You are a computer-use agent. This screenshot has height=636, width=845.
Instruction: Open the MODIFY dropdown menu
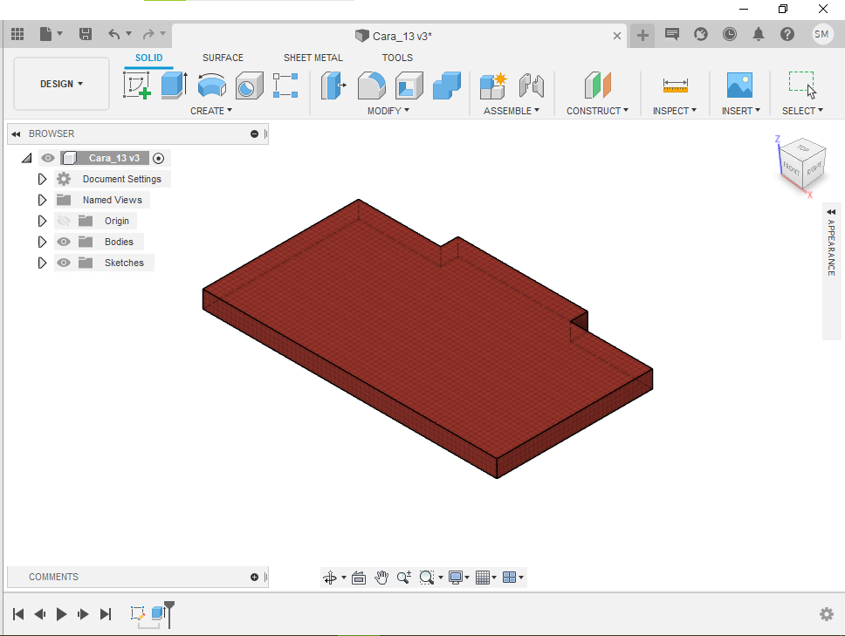pyautogui.click(x=388, y=111)
